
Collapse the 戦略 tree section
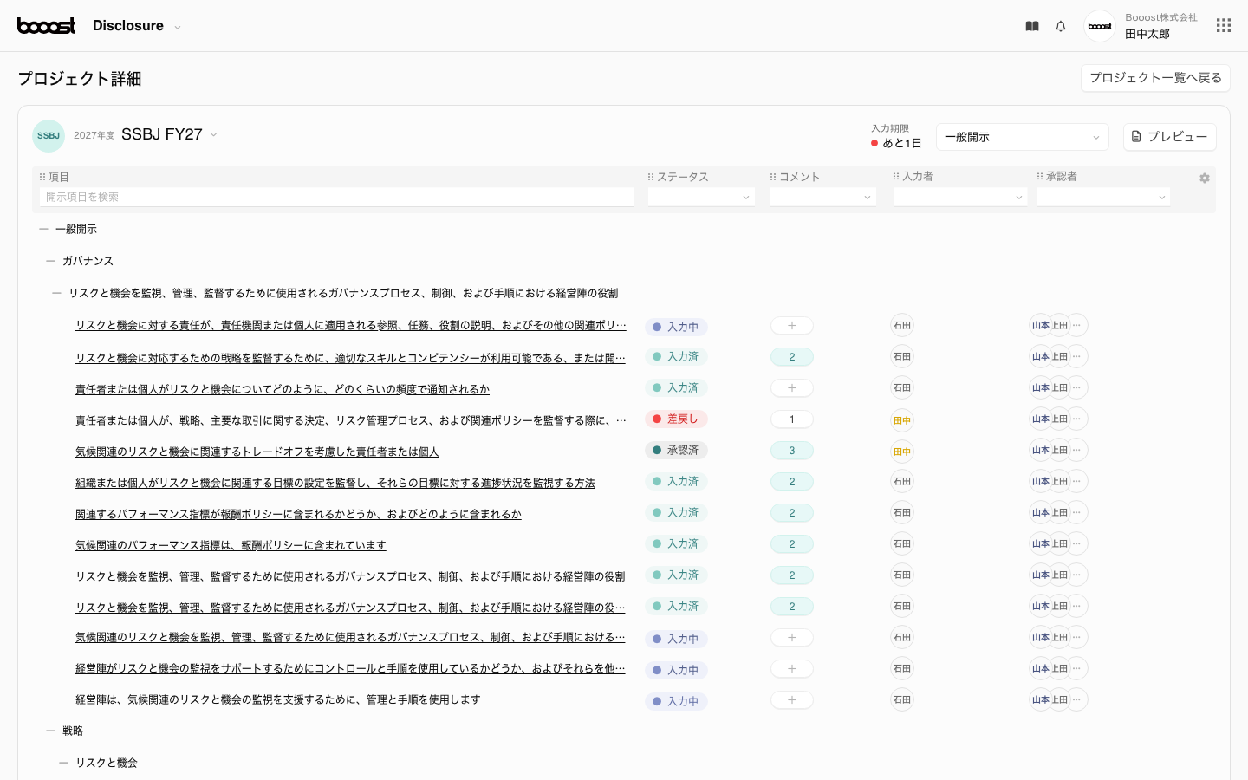click(50, 731)
